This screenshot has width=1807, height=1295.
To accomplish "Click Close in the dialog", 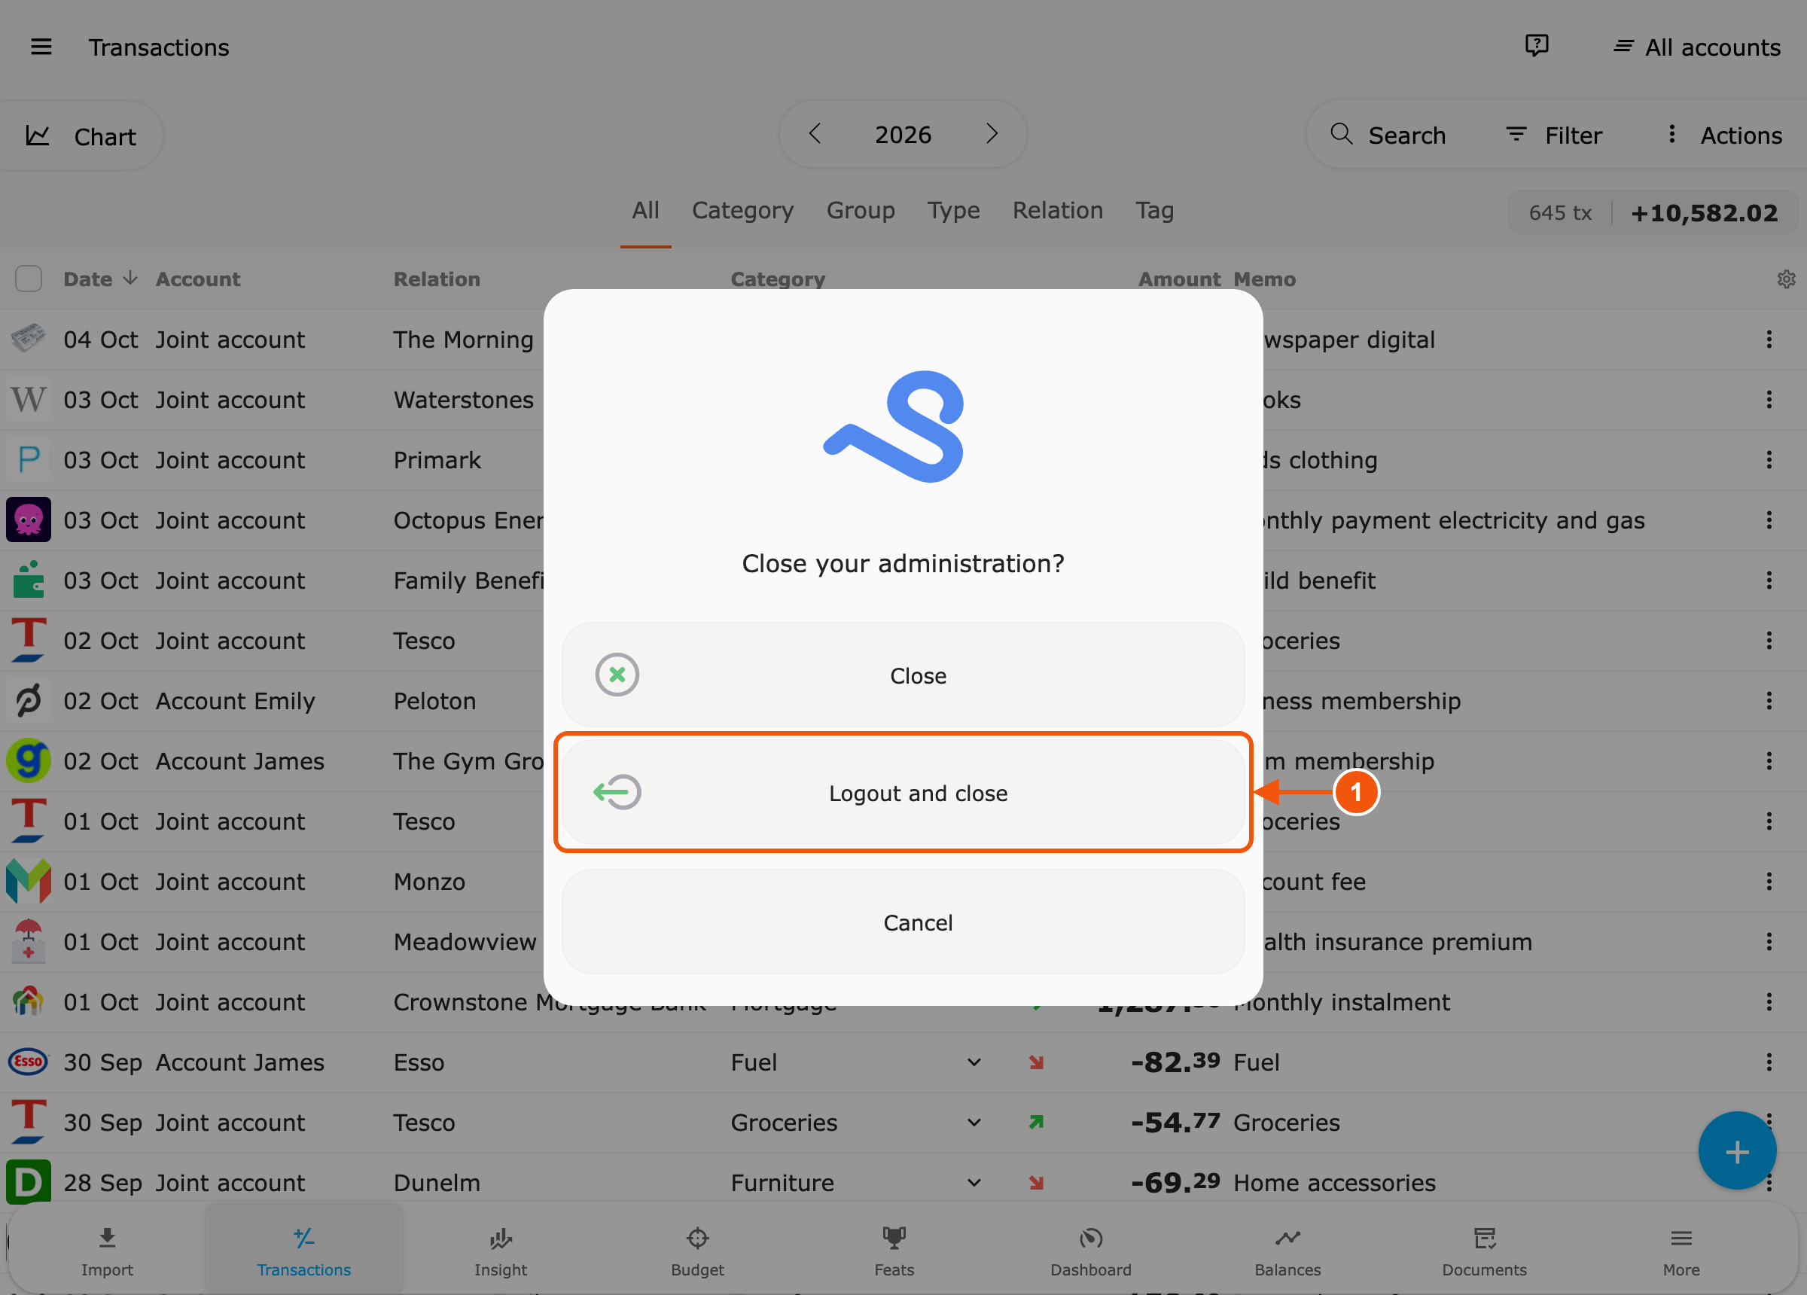I will (903, 675).
